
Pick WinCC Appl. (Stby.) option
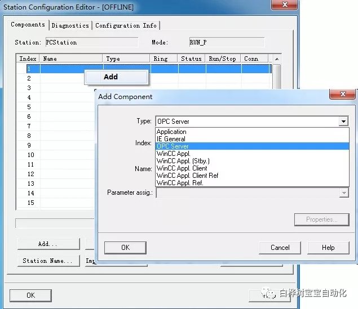point(183,161)
